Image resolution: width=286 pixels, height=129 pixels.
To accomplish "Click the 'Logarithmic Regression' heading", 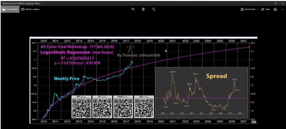I will 65,53.
